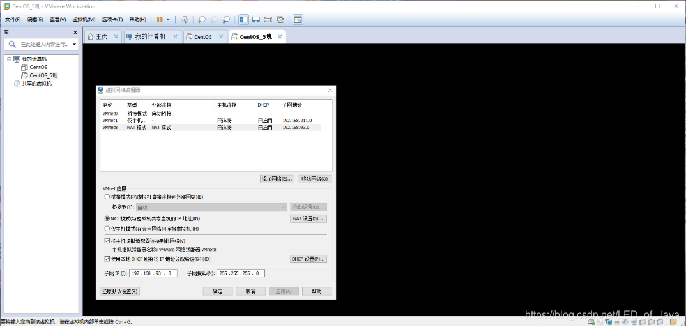Viewport: 686px width, 327px height.
Task: Close the CentOS_5班 tab
Action: click(x=280, y=36)
